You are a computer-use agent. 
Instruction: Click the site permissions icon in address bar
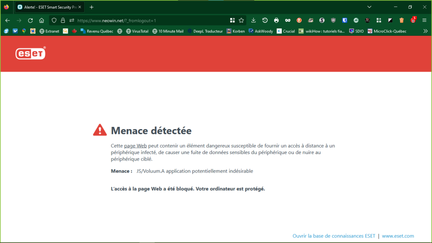[x=72, y=20]
